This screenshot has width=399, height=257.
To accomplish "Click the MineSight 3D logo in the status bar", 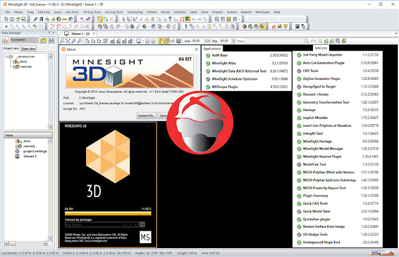I will pos(382,253).
